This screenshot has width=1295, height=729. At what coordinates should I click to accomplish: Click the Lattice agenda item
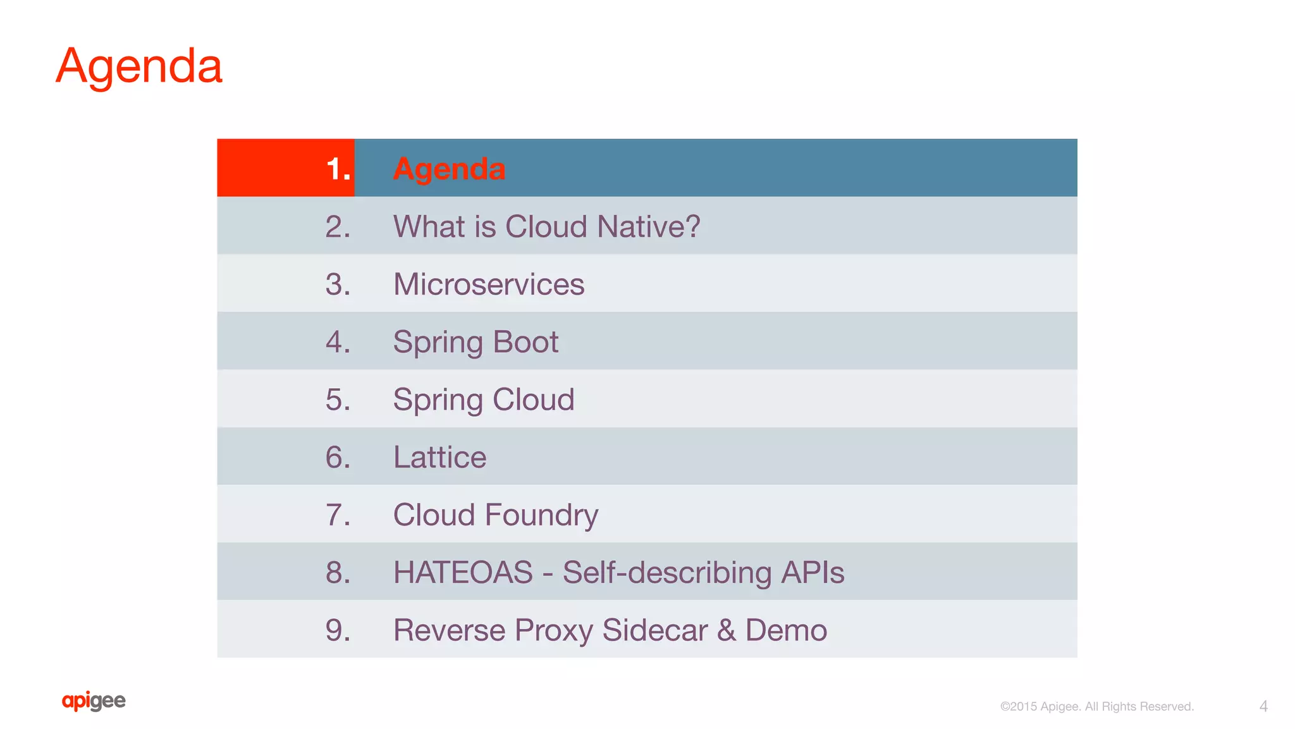coord(439,457)
